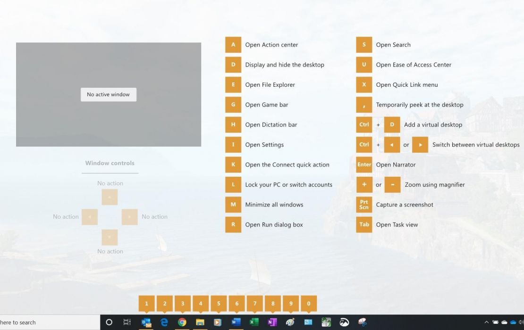Click the up arrow window control
Screen dimensions: 524x330
click(110, 197)
